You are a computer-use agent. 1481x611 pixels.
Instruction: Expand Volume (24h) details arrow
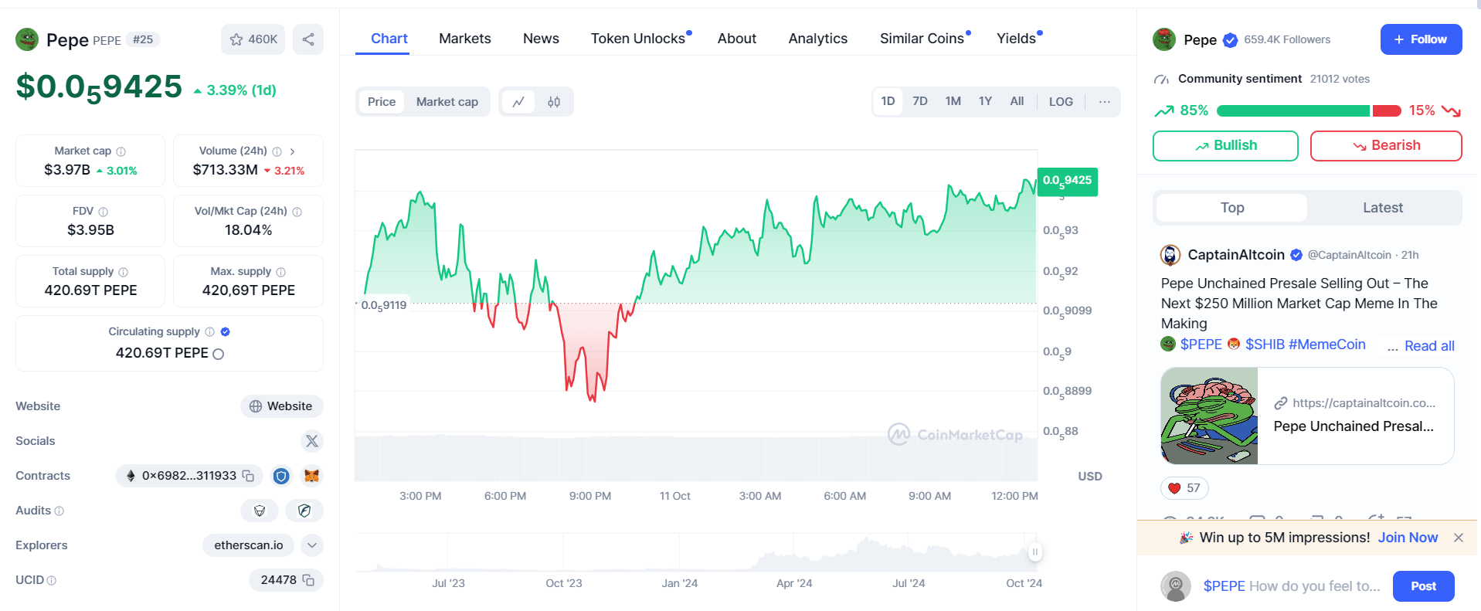point(293,151)
